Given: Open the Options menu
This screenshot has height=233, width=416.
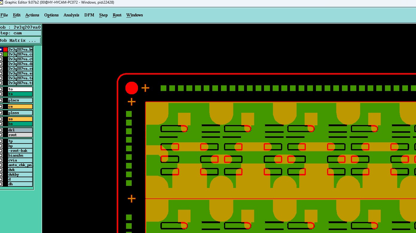Looking at the screenshot, I should click(51, 15).
